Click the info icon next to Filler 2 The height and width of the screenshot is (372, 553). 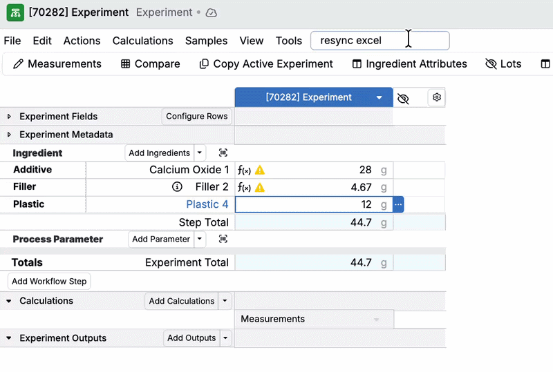177,187
